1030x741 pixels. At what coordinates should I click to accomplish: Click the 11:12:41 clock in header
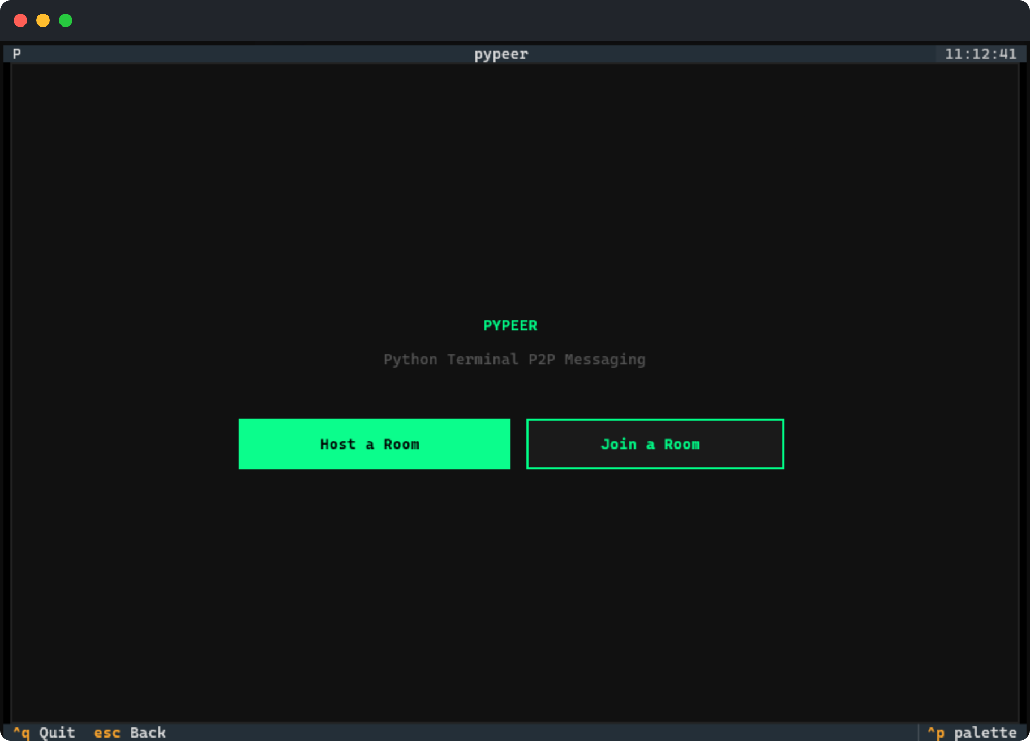pyautogui.click(x=980, y=54)
